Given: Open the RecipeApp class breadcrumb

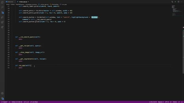Looking at the screenshot, I should click(x=54, y=5).
